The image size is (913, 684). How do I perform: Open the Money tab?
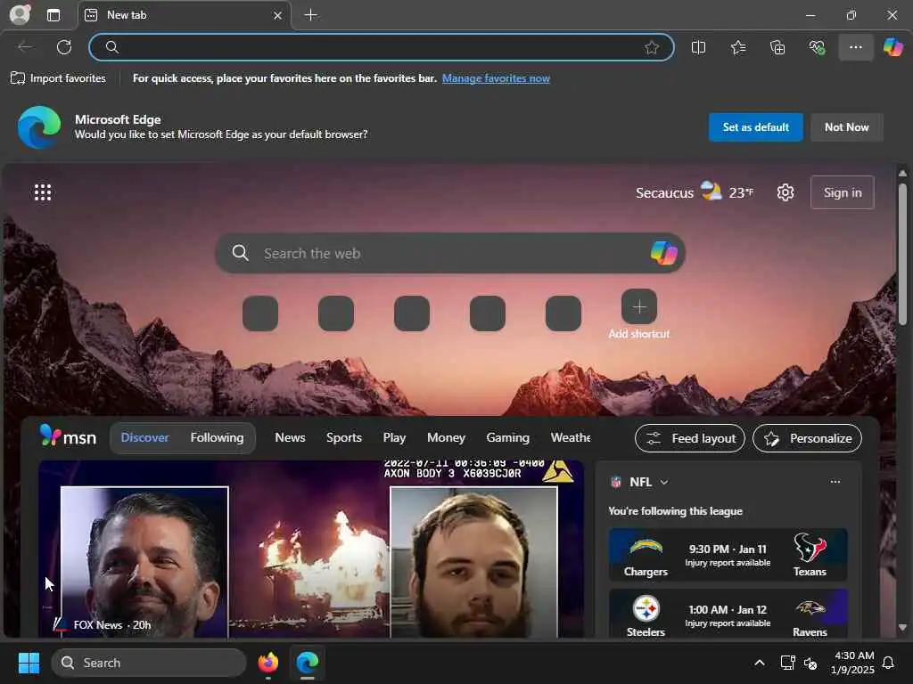click(x=446, y=437)
